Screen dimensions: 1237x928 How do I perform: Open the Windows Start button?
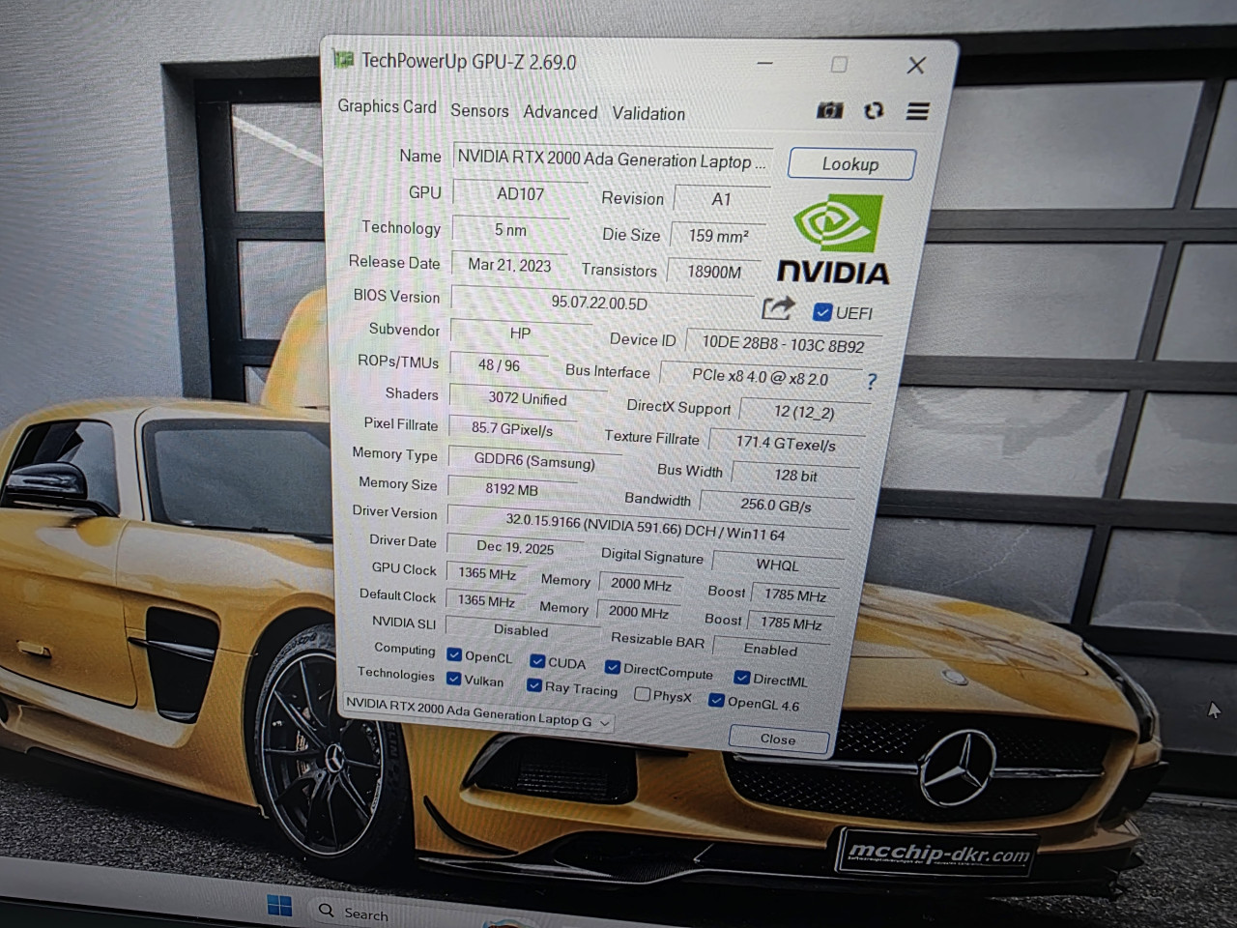(279, 906)
